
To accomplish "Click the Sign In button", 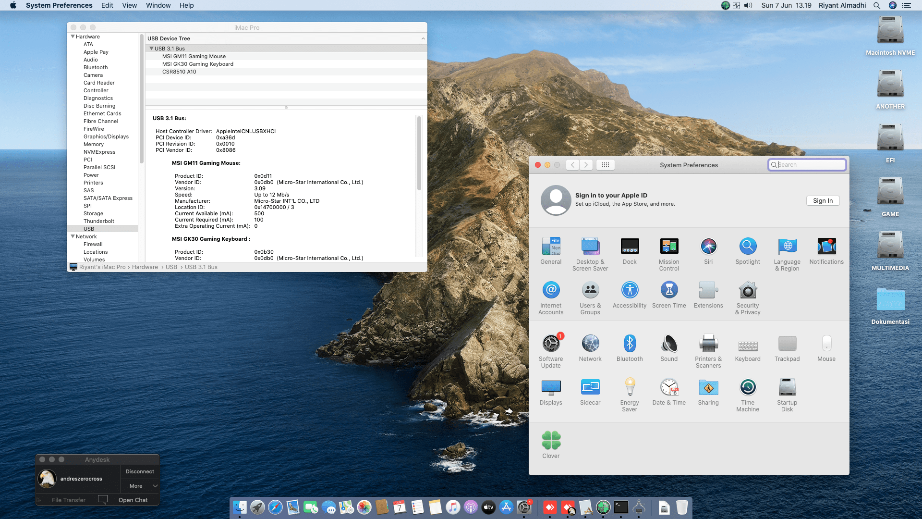I will [x=823, y=200].
